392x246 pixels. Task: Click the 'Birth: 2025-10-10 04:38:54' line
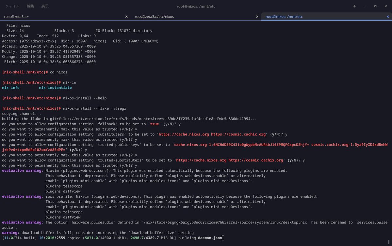tap(50, 62)
